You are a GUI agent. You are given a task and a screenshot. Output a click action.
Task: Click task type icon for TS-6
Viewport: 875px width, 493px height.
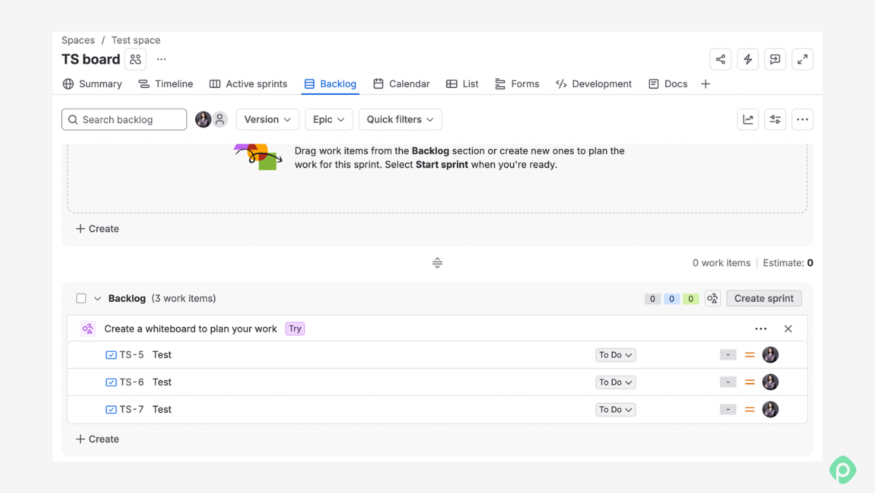click(x=111, y=382)
